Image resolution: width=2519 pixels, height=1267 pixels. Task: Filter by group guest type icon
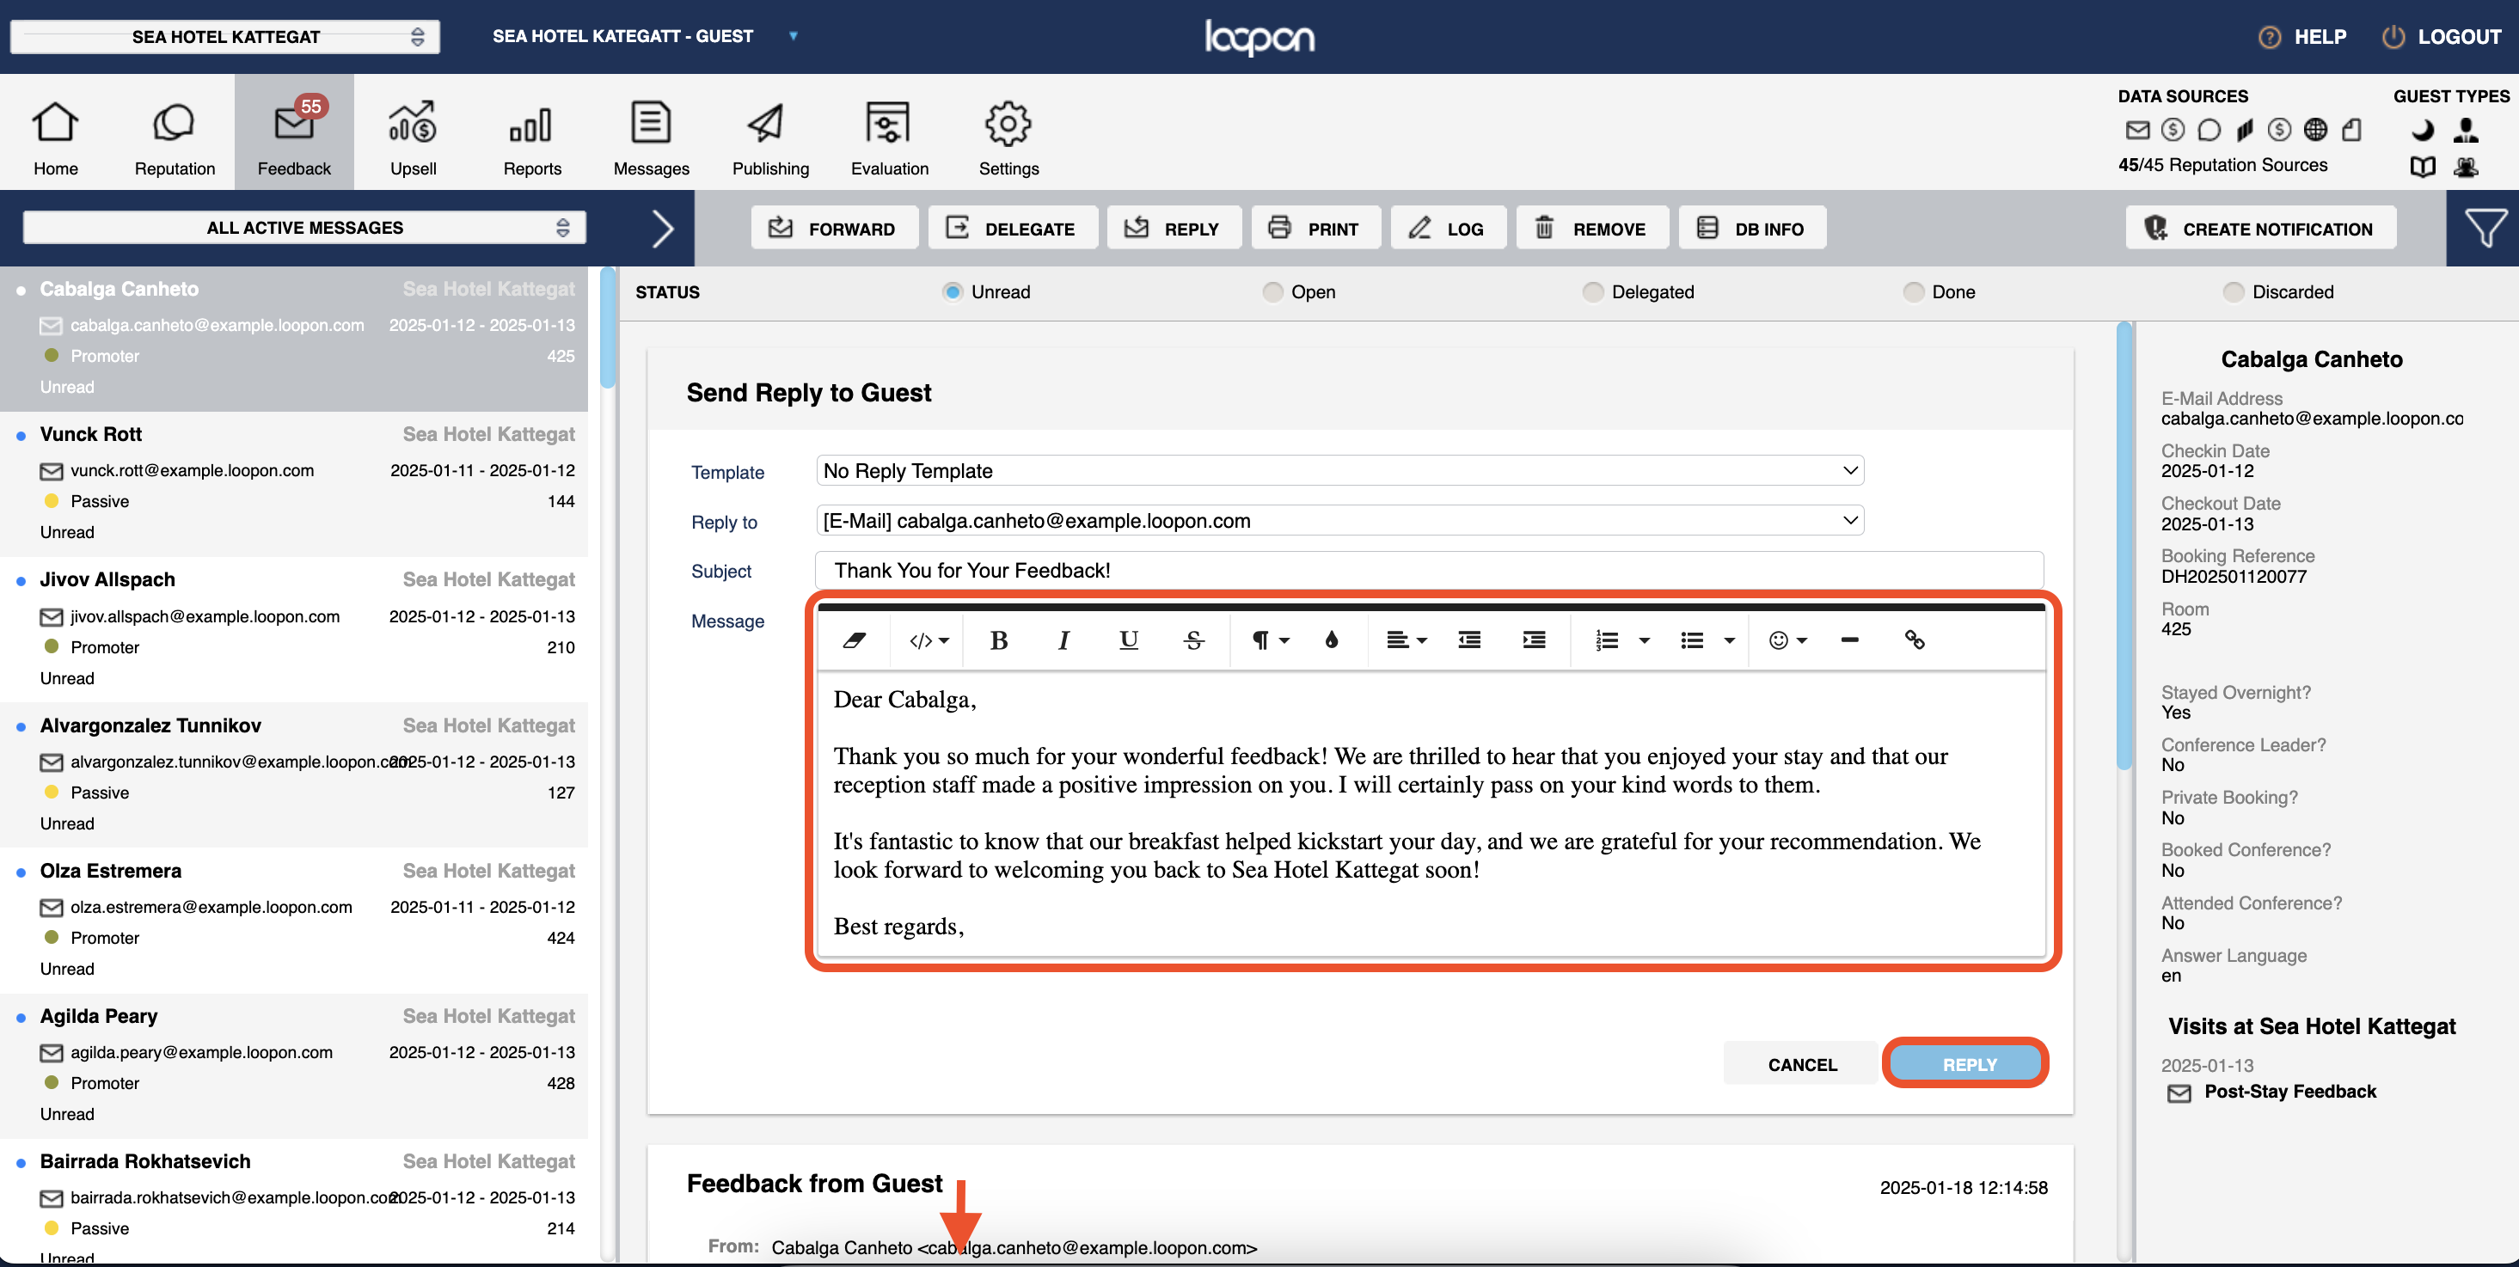(2467, 167)
